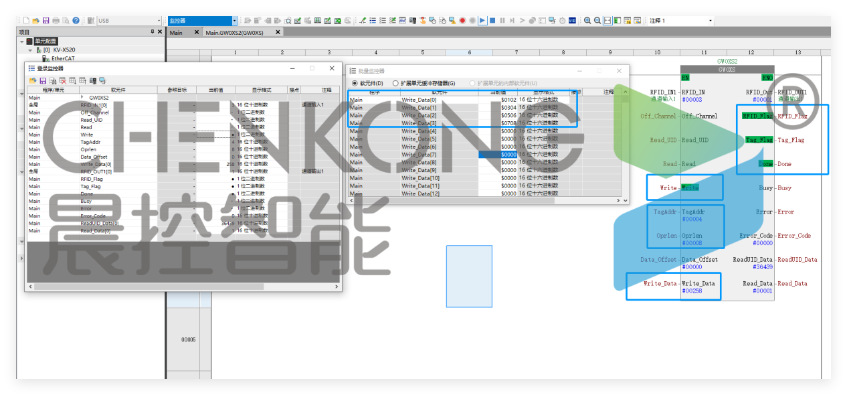Click ladder column header 6
This screenshot has width=847, height=395.
click(x=469, y=52)
